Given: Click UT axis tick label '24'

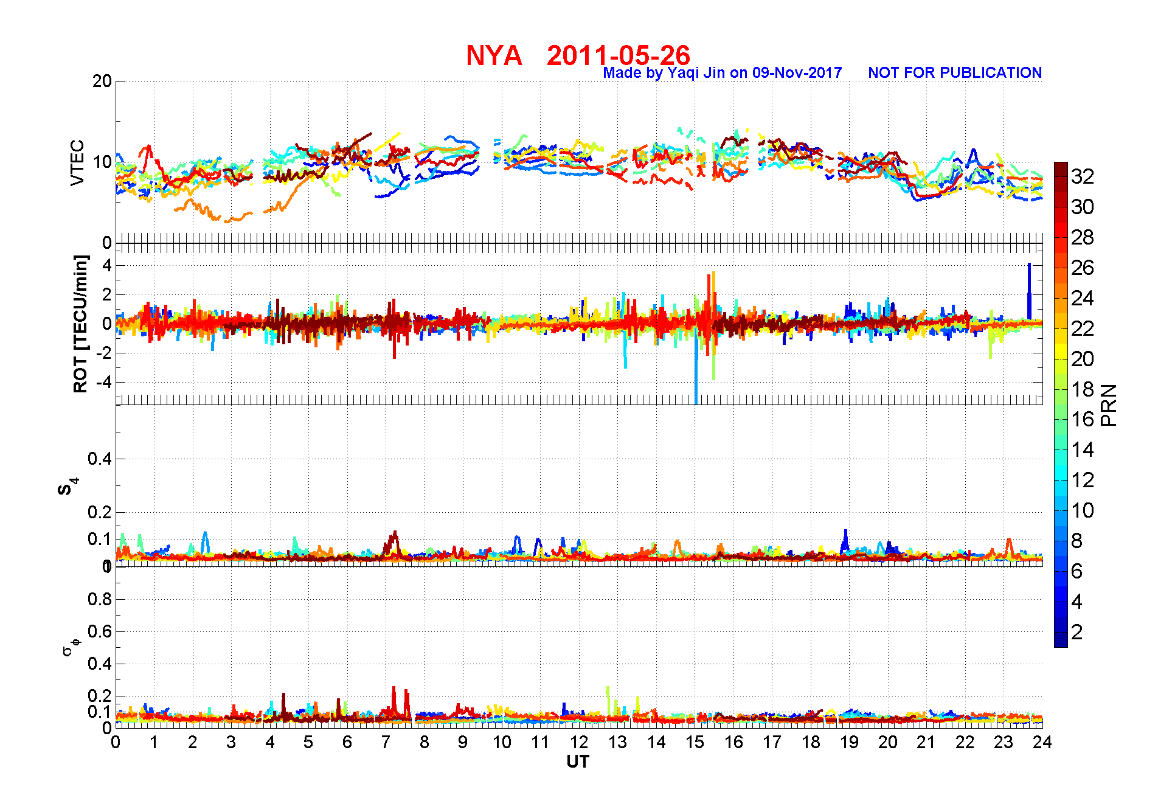Looking at the screenshot, I should 1042,742.
